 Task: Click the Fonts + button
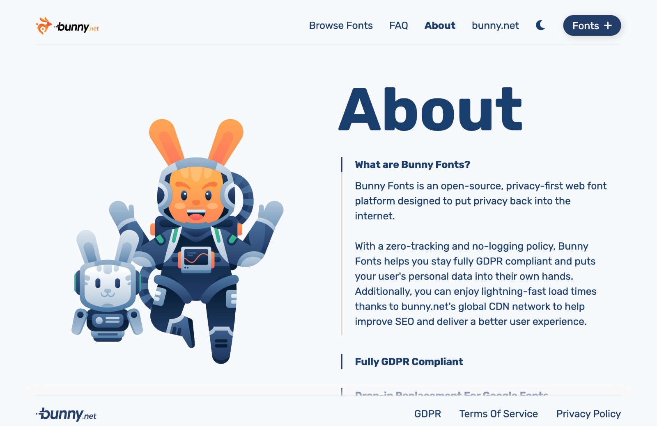pyautogui.click(x=592, y=25)
